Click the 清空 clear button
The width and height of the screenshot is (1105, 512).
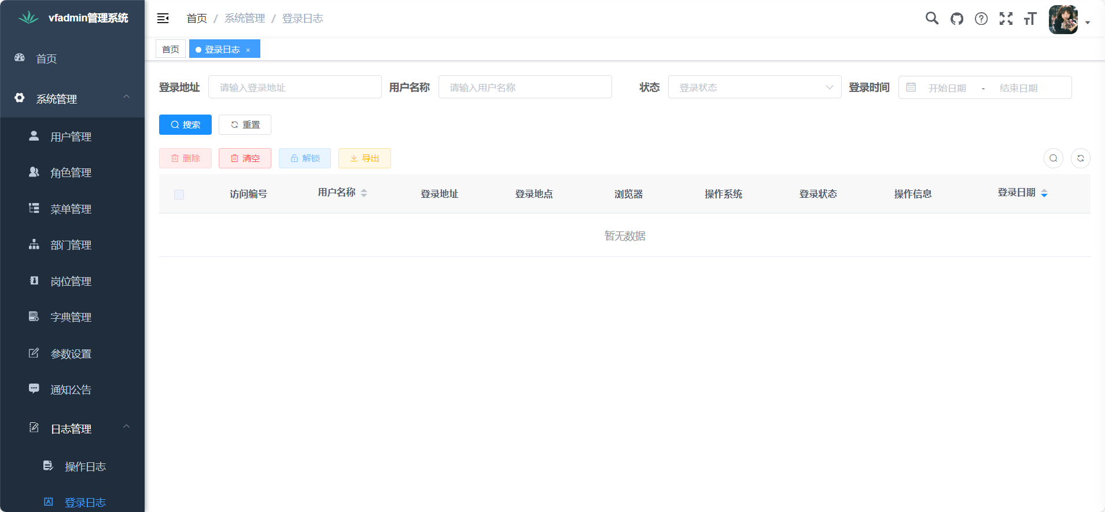245,158
